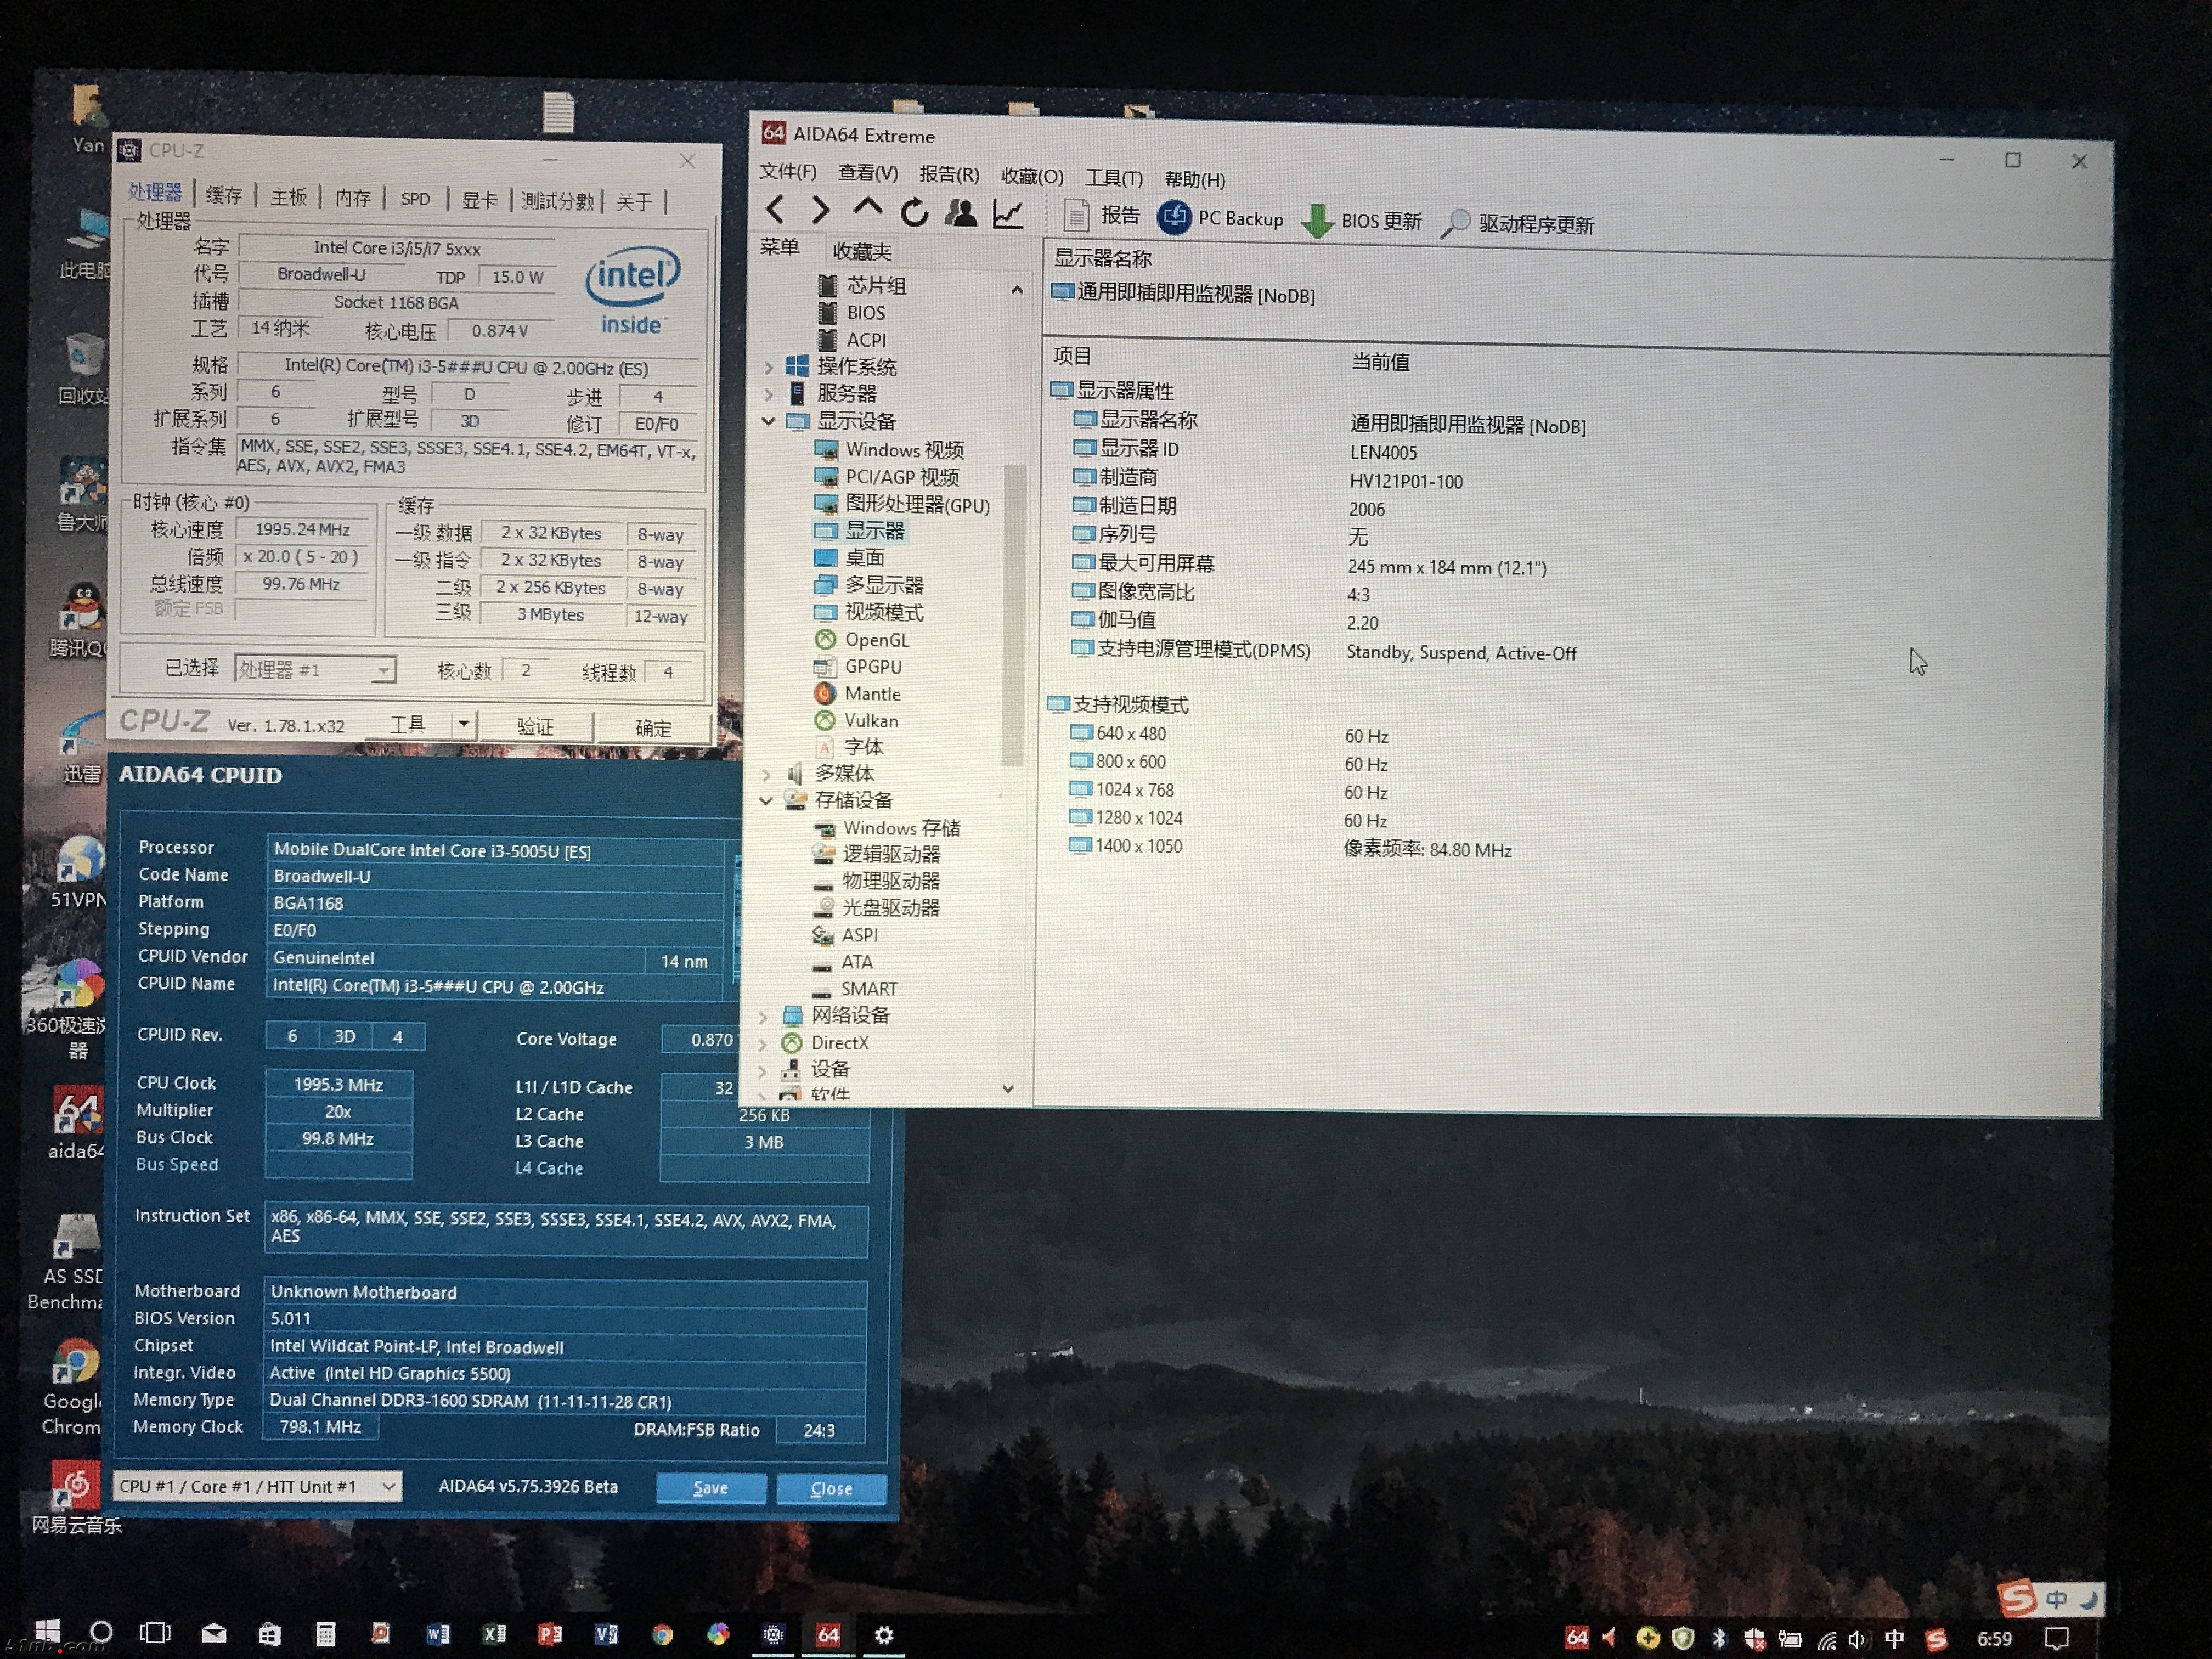Select BIOS in the AIDA64 tree
Screen dimensions: 2212x1659
(x=852, y=313)
